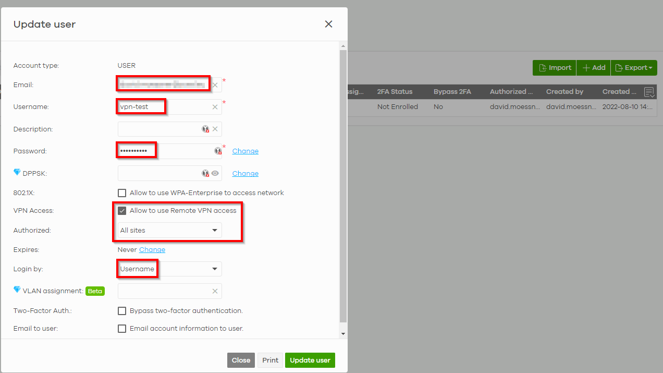The height and width of the screenshot is (373, 663).
Task: Click the password manager icon in Password field
Action: coord(218,151)
